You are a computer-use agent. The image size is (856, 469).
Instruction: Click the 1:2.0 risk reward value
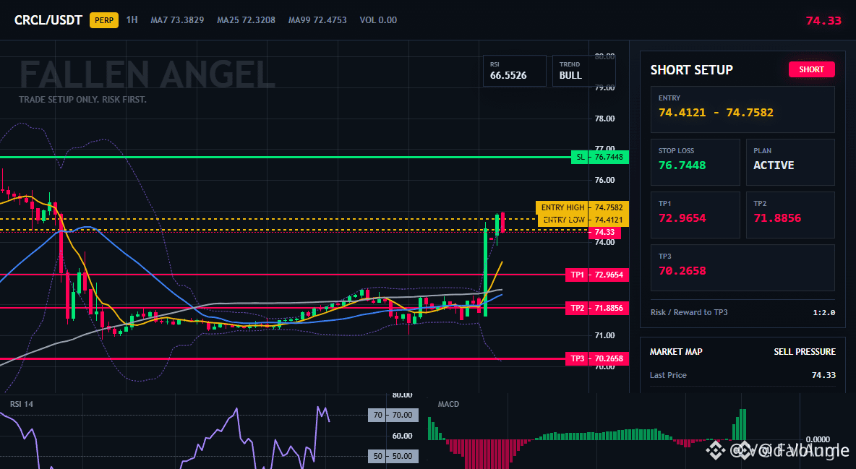tap(823, 312)
